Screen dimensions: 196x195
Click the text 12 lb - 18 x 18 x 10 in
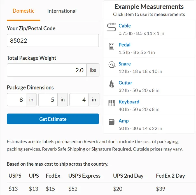coord(140,71)
